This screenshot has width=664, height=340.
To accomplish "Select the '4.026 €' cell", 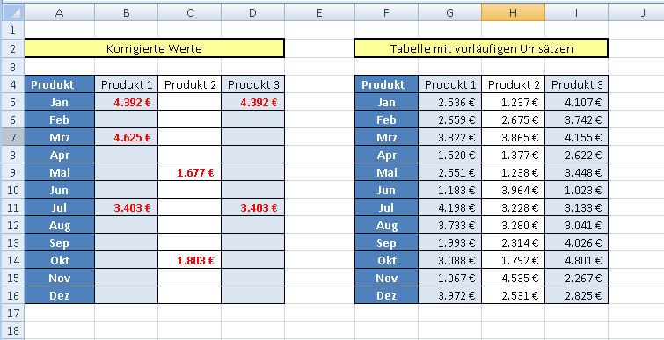I will [576, 242].
